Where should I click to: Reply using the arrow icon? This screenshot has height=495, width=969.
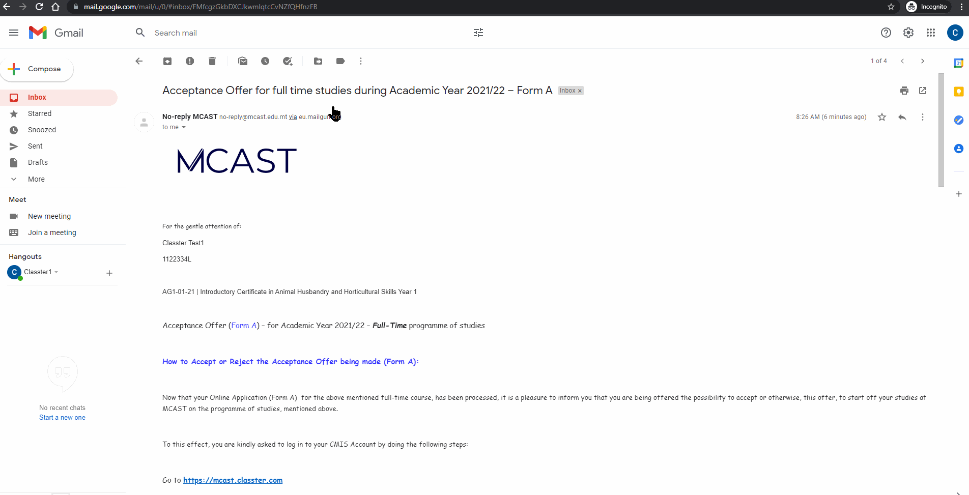click(902, 117)
